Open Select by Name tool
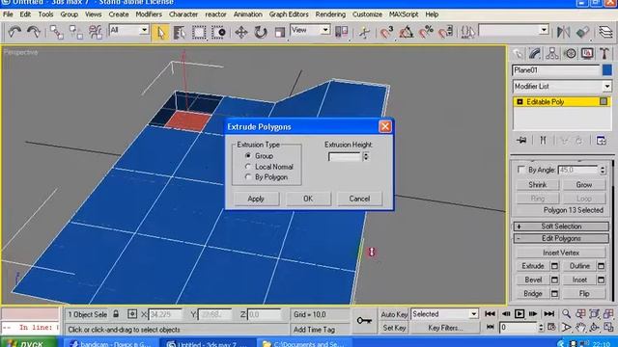The height and width of the screenshot is (347, 618). (180, 32)
